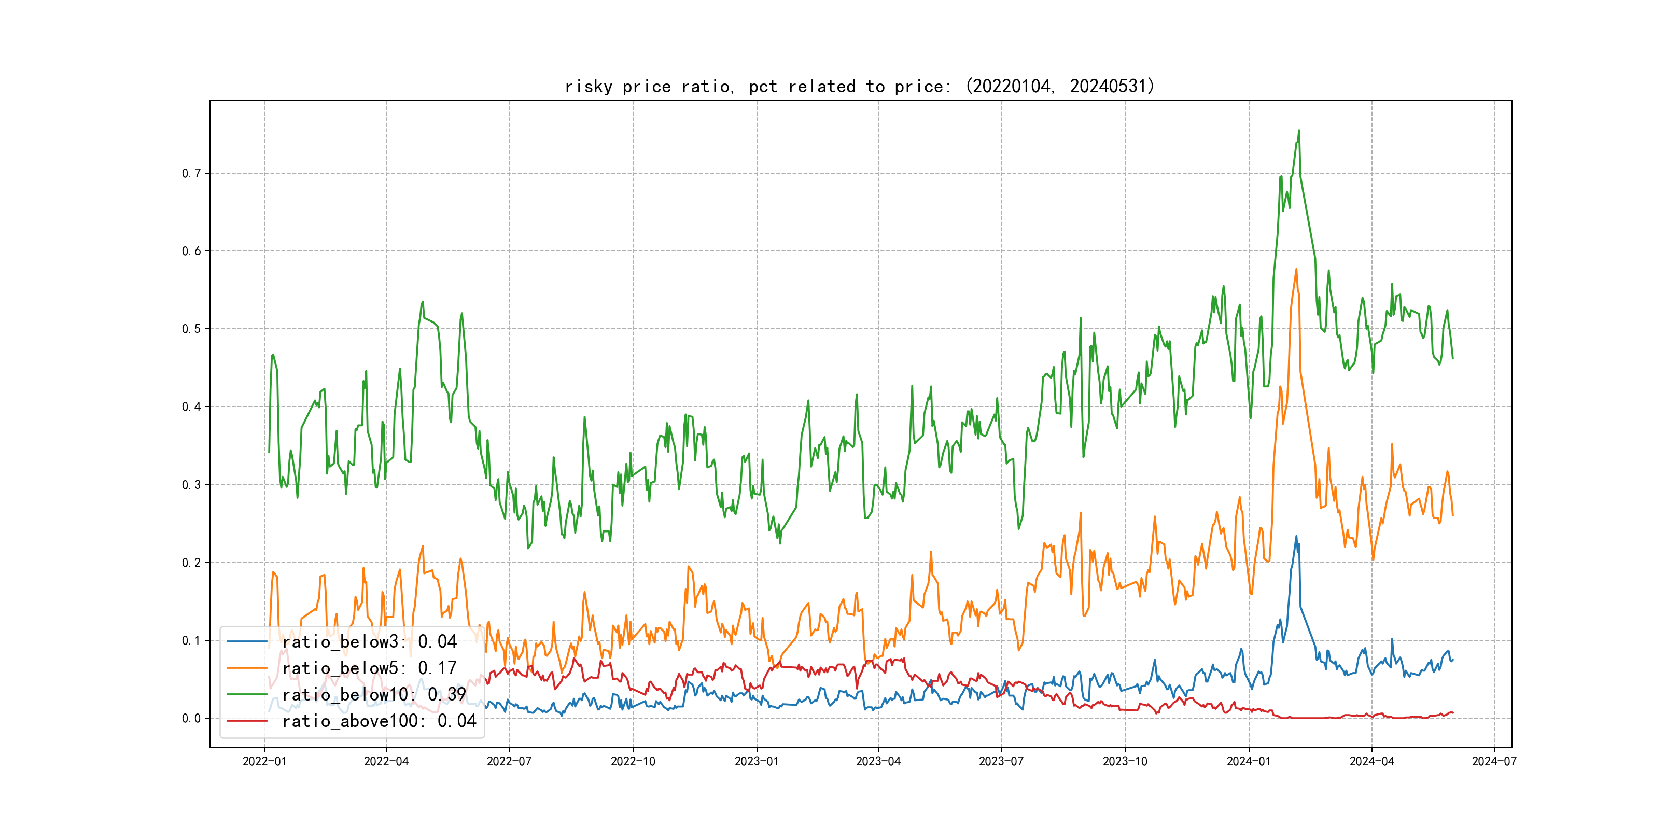Image resolution: width=1680 pixels, height=840 pixels.
Task: Select the 'ratio_below5: 0.17' legend label
Action: [x=369, y=668]
